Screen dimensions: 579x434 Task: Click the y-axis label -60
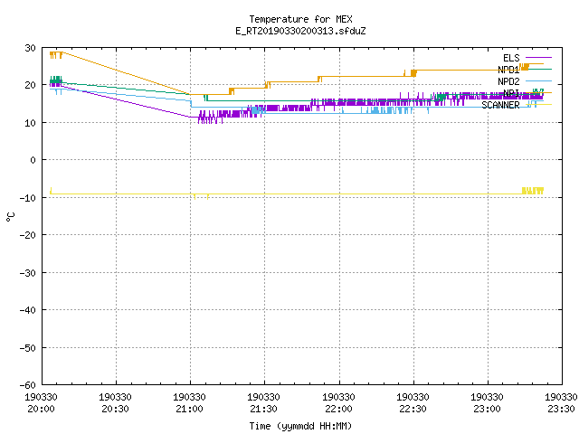[x=28, y=385]
